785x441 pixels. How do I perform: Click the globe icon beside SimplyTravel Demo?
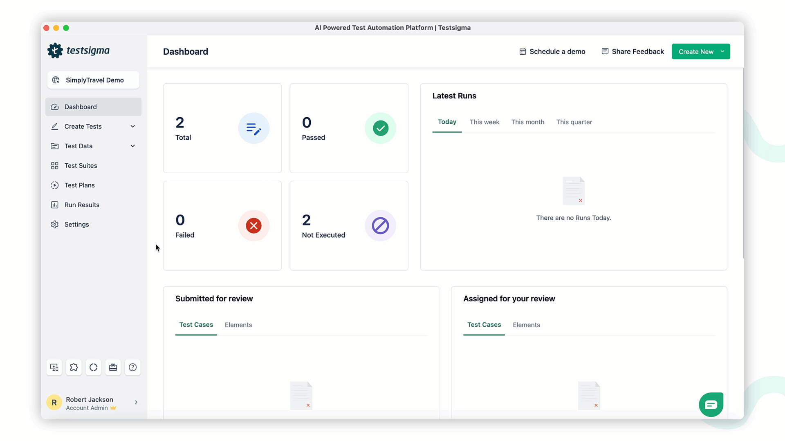(56, 80)
